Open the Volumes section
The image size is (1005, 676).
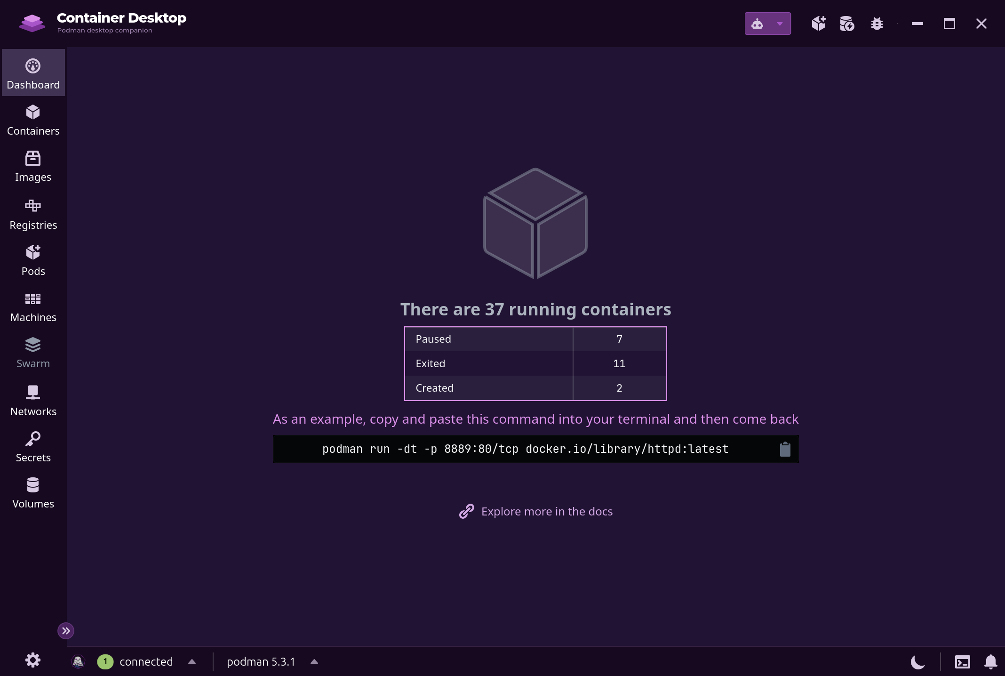pos(33,493)
